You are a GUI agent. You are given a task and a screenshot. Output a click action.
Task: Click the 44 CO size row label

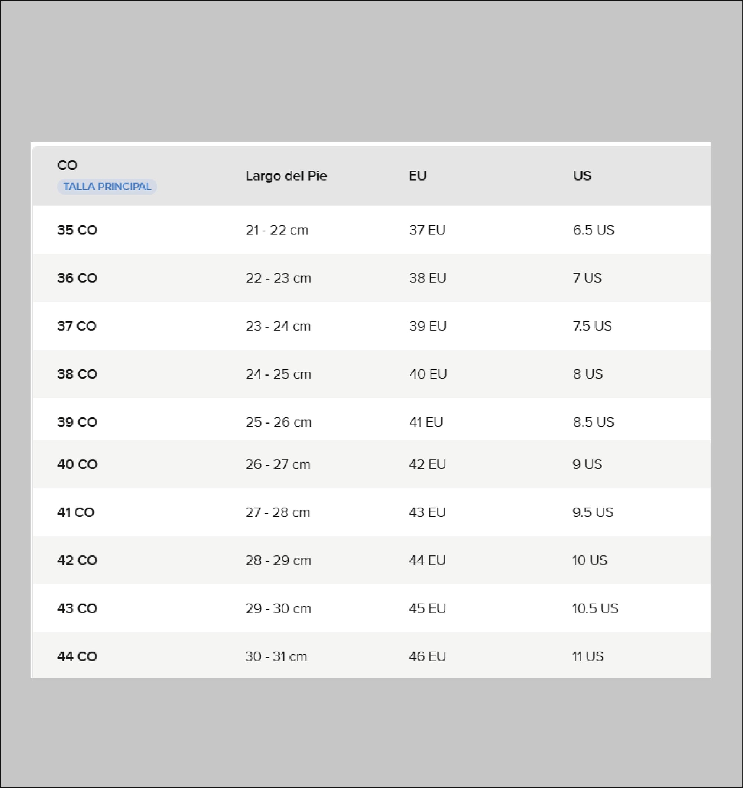(x=77, y=656)
